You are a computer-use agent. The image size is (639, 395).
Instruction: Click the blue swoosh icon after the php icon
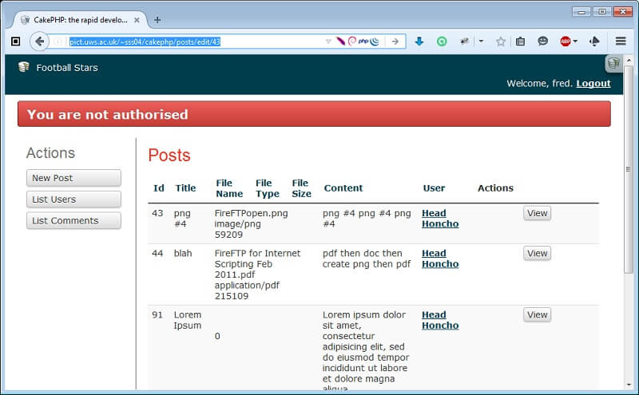pyautogui.click(x=375, y=41)
